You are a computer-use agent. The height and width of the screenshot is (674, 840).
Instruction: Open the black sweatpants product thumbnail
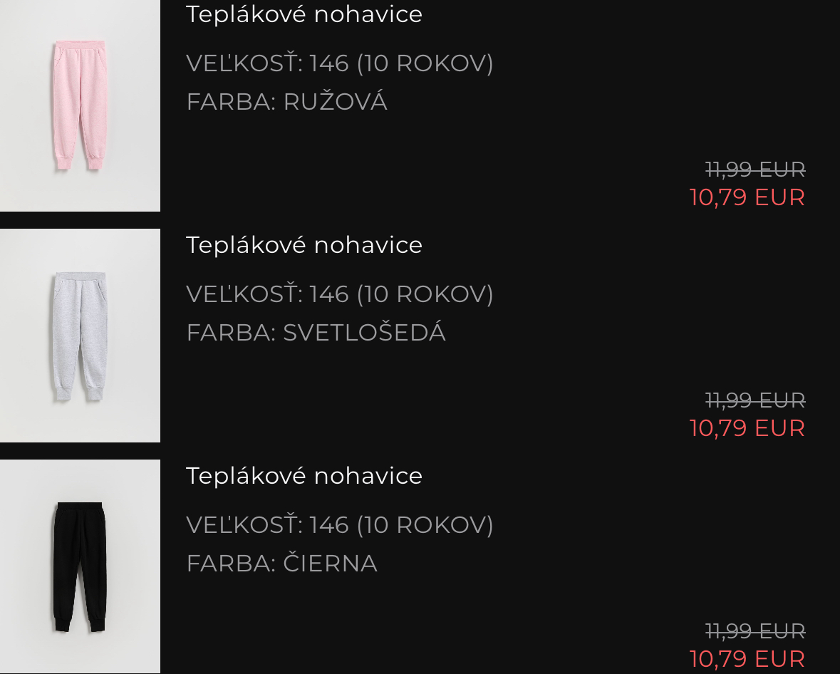(80, 566)
